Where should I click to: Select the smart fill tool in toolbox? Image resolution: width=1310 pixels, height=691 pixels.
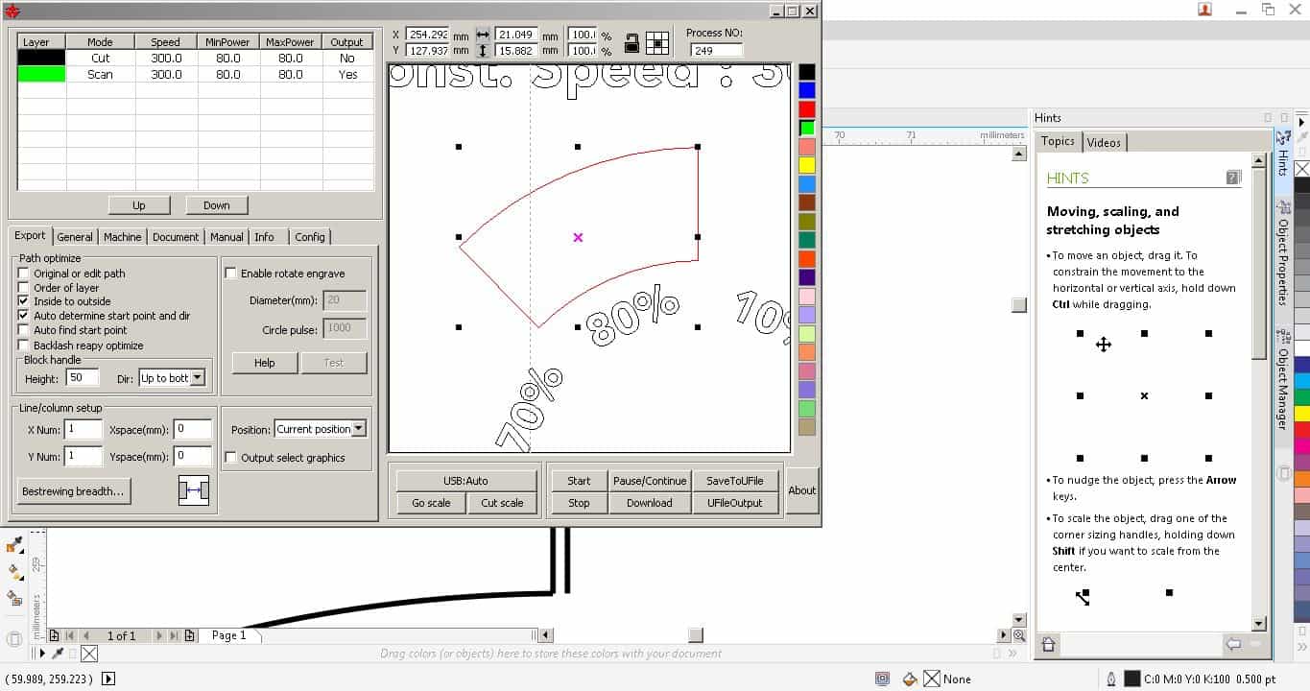[15, 598]
